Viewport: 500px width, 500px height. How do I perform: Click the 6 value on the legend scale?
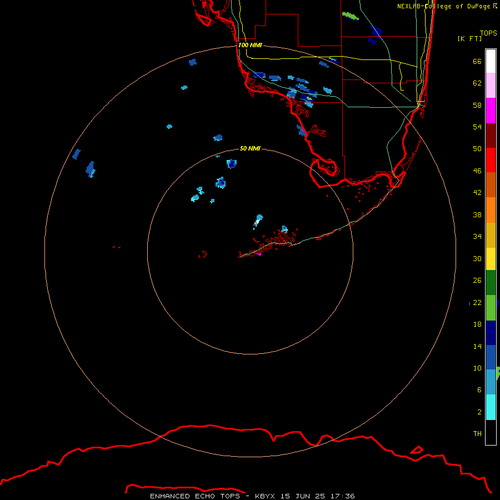479,390
